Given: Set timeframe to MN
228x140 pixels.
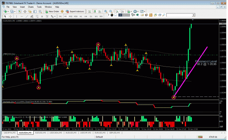Looking at the screenshot, I should [101, 16].
